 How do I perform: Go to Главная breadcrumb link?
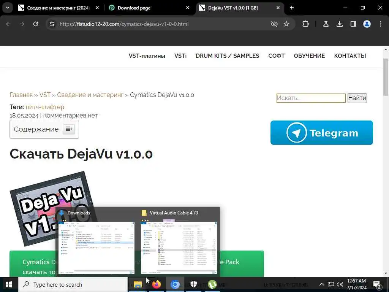(21, 95)
